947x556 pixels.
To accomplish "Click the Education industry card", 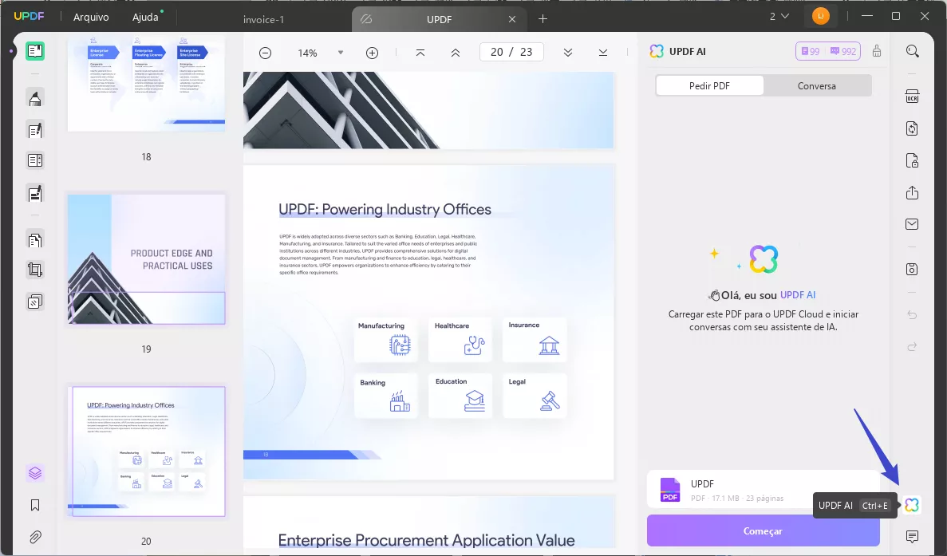I will pyautogui.click(x=460, y=396).
